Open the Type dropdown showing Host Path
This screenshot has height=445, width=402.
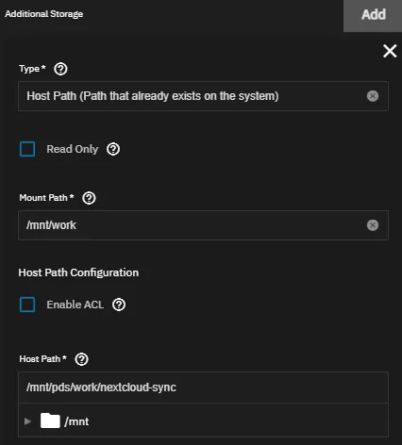203,96
